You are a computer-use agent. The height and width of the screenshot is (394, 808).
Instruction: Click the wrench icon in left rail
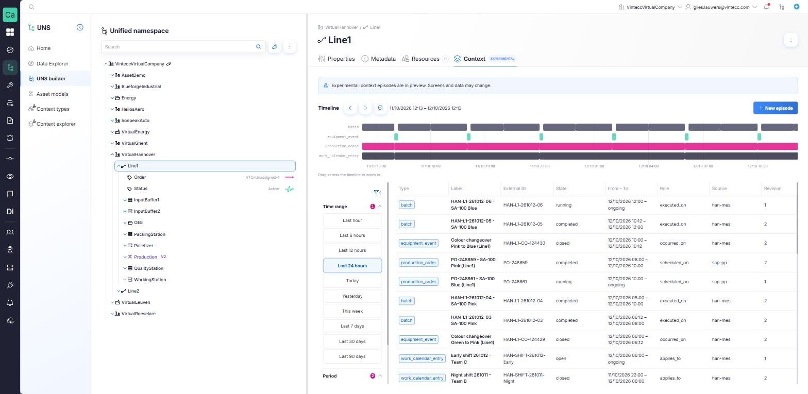pyautogui.click(x=10, y=85)
